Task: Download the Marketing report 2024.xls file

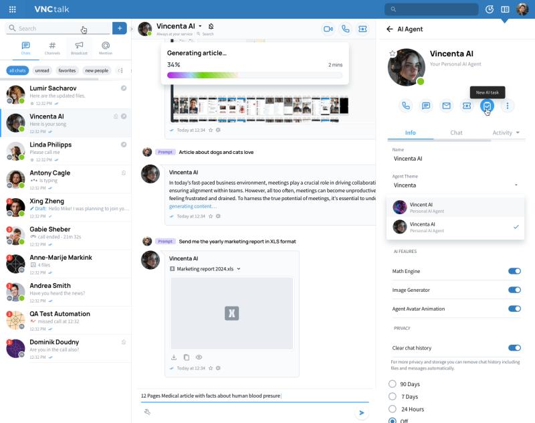Action: tap(174, 357)
